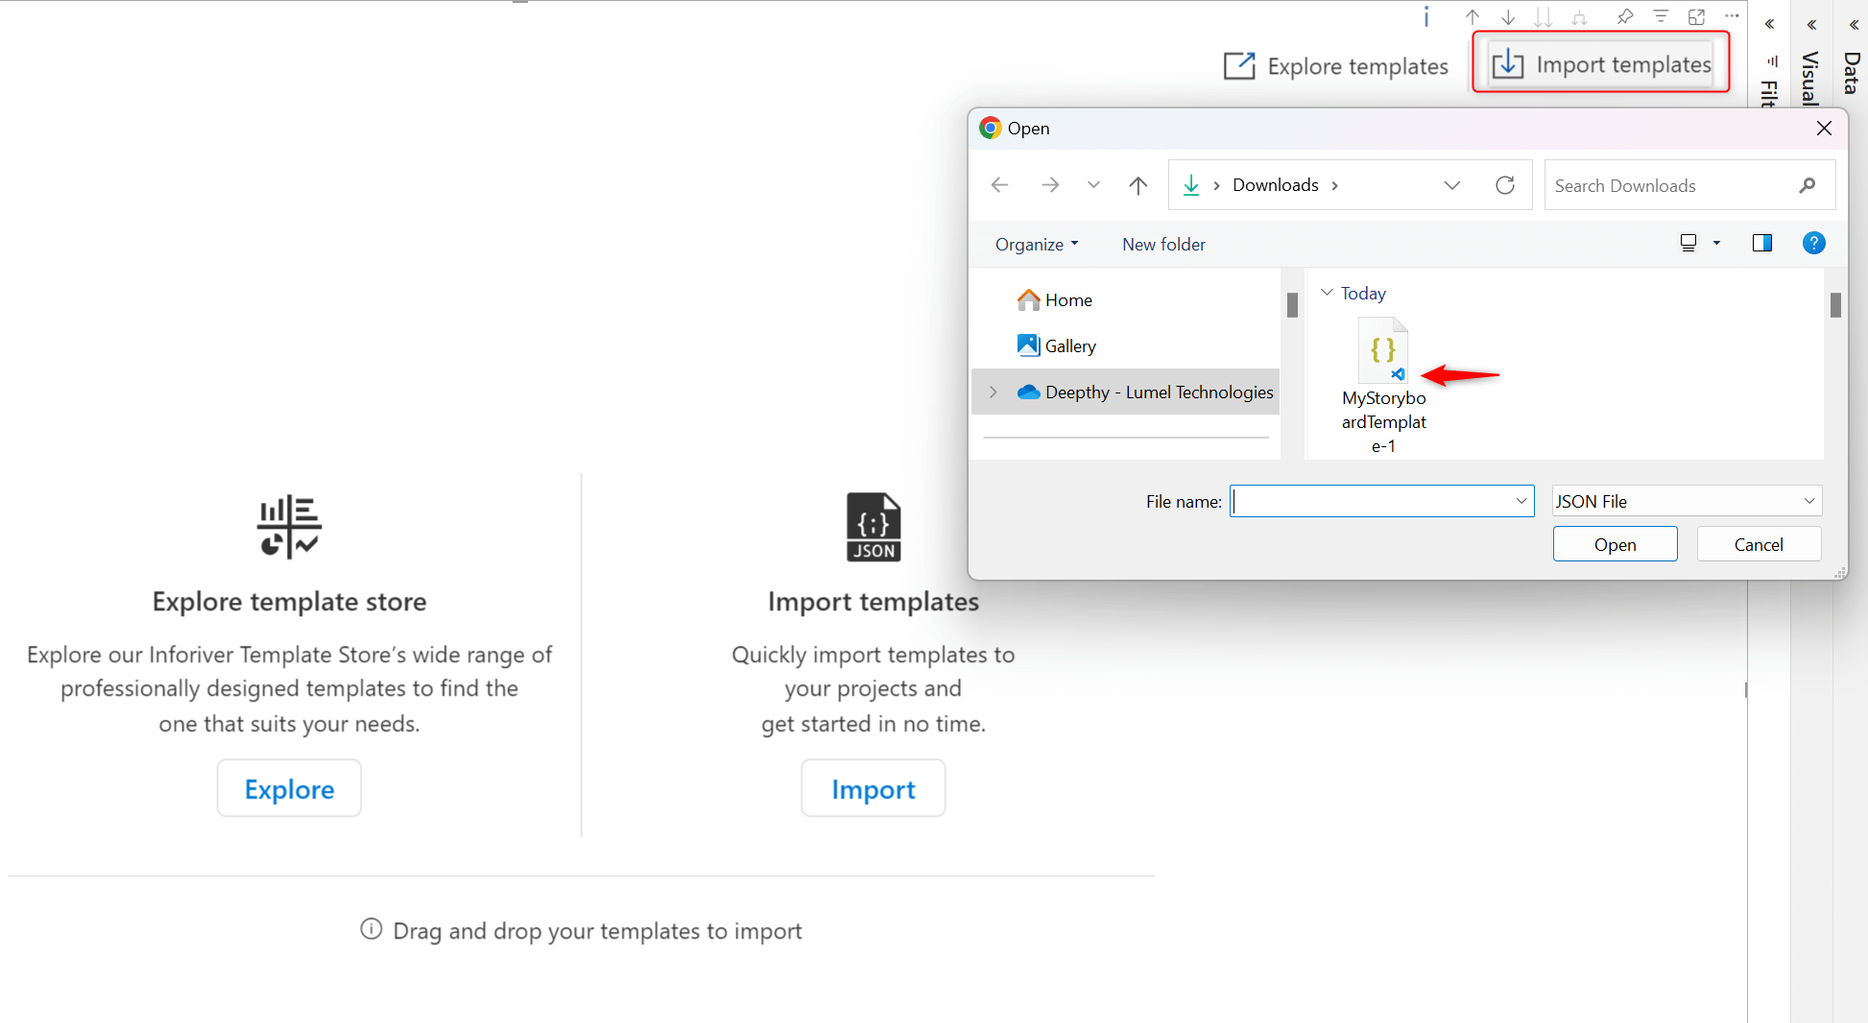Click the info icon in the visual header
Image resolution: width=1868 pixels, height=1023 pixels.
point(1426,16)
